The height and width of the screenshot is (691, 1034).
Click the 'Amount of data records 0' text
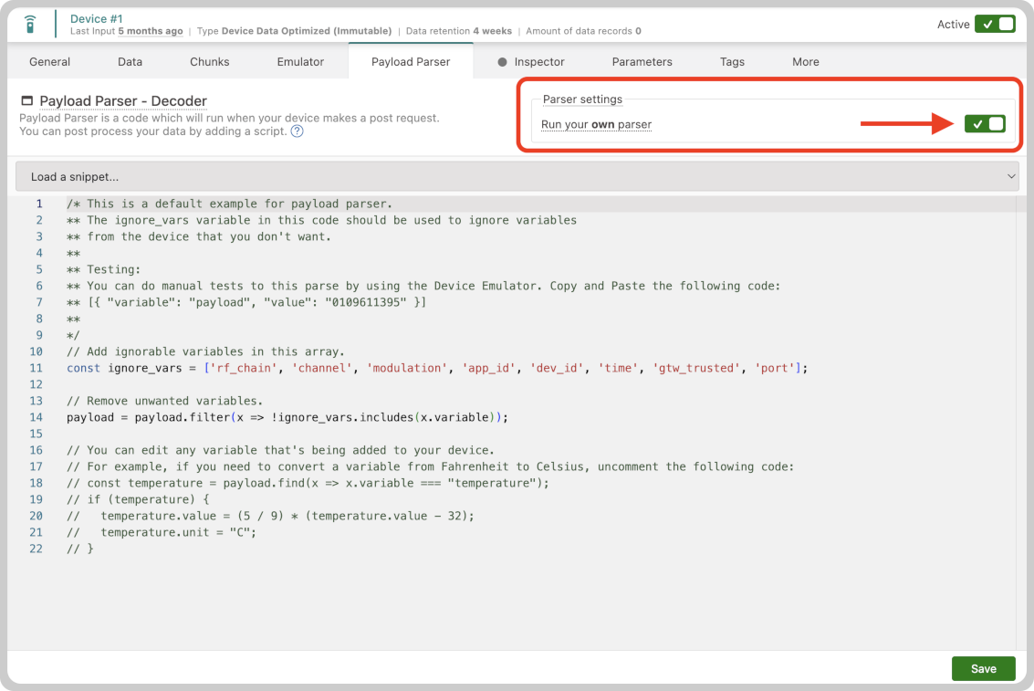tap(583, 31)
